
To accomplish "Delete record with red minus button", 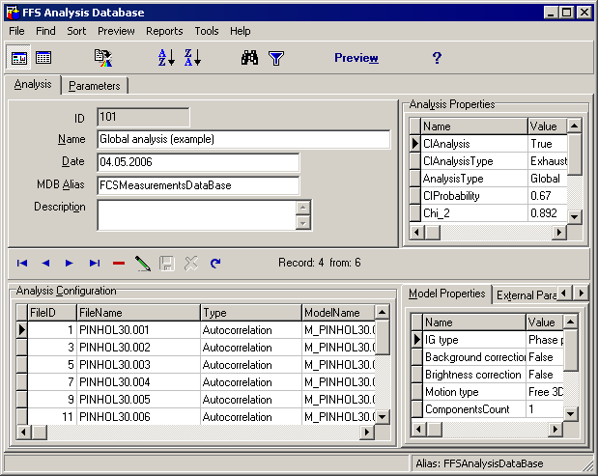I will [x=119, y=263].
